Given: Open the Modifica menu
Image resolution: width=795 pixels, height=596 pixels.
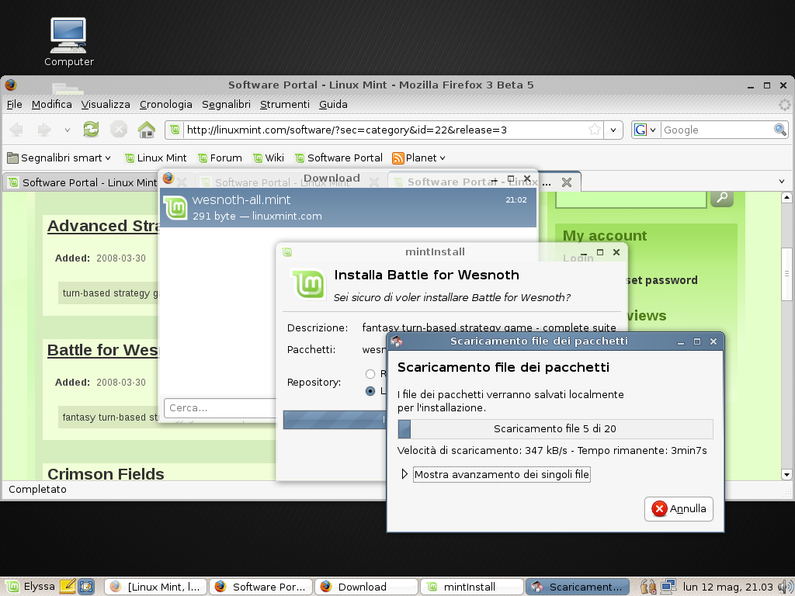Looking at the screenshot, I should [52, 105].
